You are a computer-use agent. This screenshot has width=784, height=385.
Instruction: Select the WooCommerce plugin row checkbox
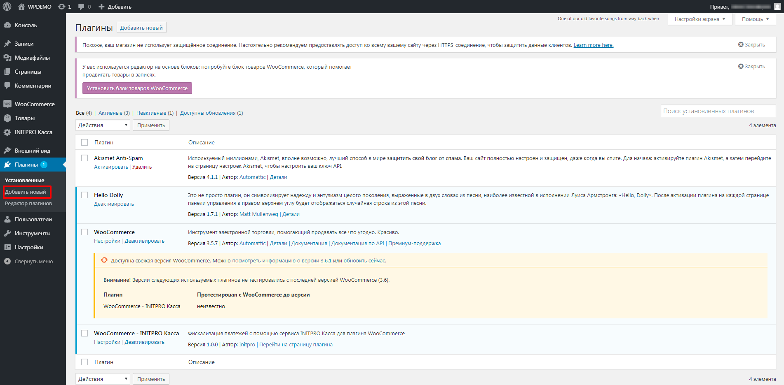pyautogui.click(x=85, y=232)
